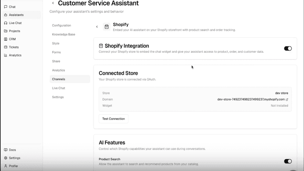Image resolution: width=304 pixels, height=171 pixels.
Task: Click the Test Connection button
Action: [113, 119]
